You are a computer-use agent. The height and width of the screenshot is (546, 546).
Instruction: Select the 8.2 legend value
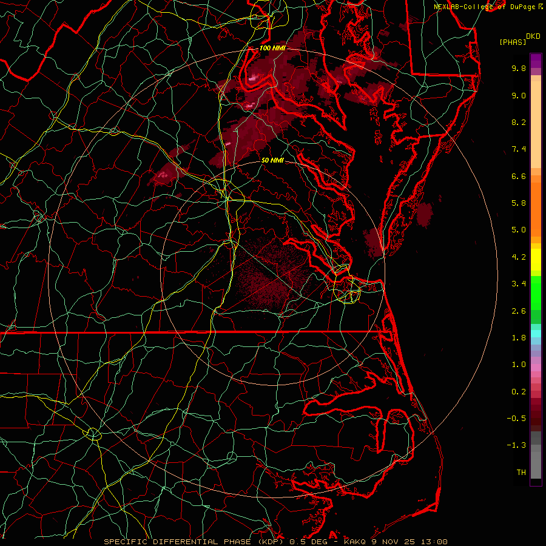pyautogui.click(x=519, y=122)
